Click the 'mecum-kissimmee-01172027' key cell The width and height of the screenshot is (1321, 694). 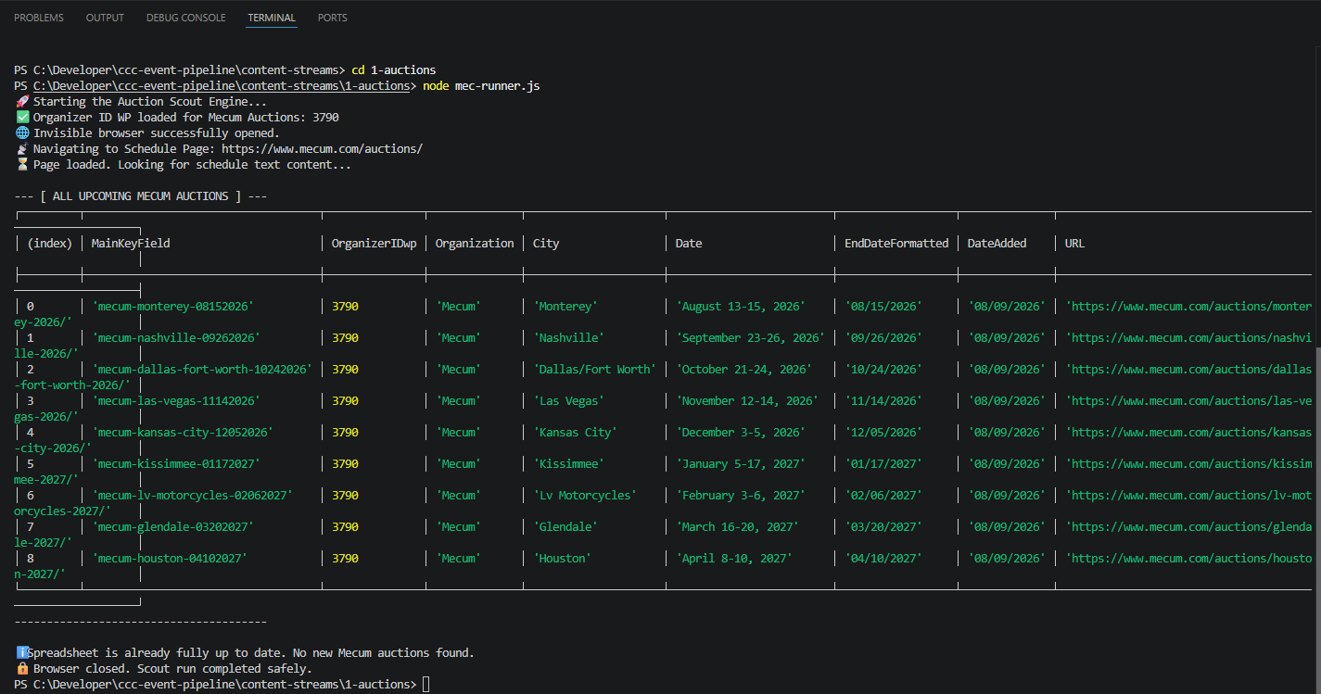176,464
